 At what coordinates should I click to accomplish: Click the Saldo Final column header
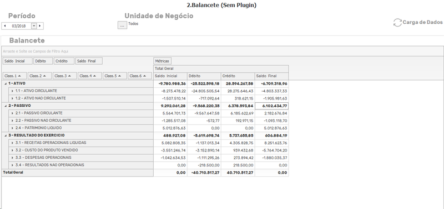click(272, 76)
